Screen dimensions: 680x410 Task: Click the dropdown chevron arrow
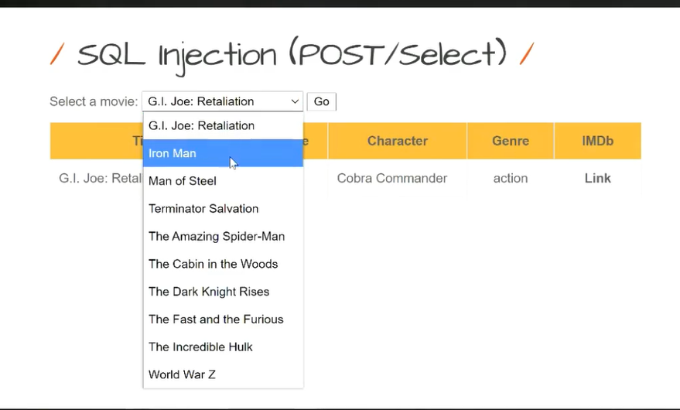295,101
